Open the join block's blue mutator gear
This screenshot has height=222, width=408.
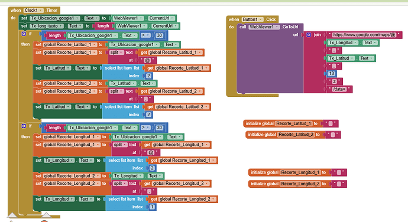tap(309, 35)
